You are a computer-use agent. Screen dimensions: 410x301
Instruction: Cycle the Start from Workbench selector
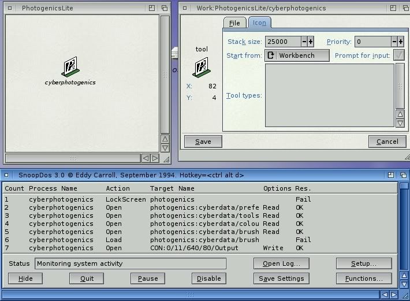[271, 55]
